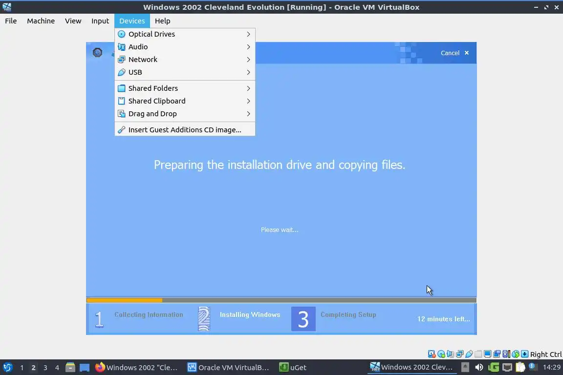Click Cancel in the Windows installer
Screen dimensions: 563x375
click(x=450, y=53)
